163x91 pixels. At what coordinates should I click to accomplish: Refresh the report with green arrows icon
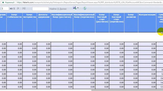coord(85,8)
